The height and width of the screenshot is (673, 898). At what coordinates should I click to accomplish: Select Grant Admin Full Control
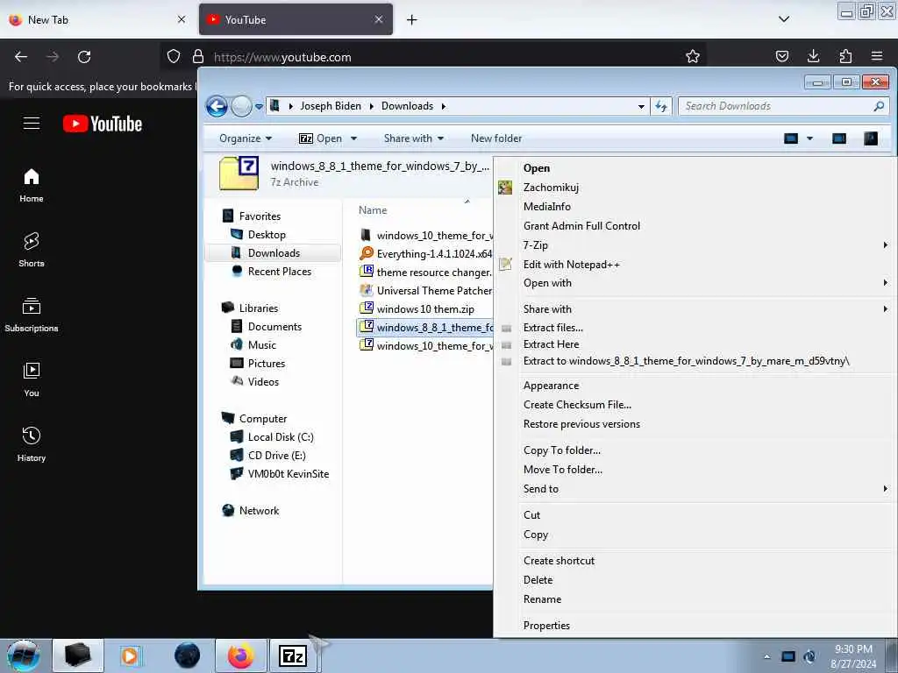point(582,226)
